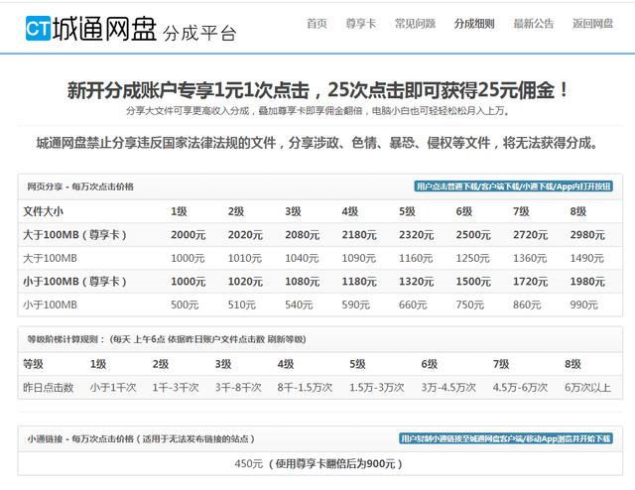Click the 返回网盘 nav link
The width and height of the screenshot is (635, 490).
(x=592, y=24)
